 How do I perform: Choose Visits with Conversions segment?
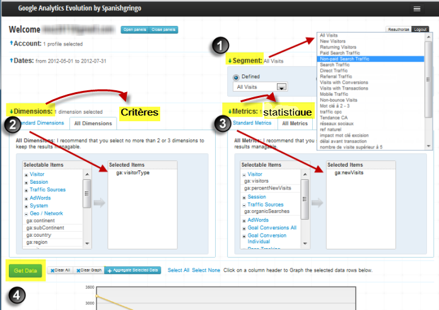[344, 83]
